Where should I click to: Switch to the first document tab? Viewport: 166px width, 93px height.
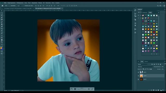(18, 8)
